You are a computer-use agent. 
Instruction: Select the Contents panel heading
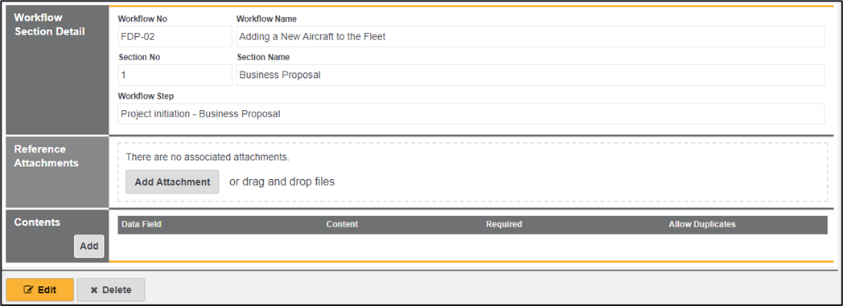[37, 222]
